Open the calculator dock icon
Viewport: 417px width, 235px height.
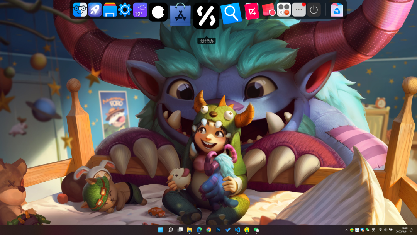coord(284,10)
